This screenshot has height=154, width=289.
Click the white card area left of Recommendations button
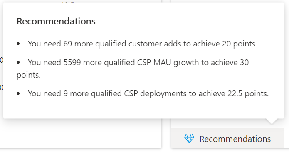pos(81,133)
